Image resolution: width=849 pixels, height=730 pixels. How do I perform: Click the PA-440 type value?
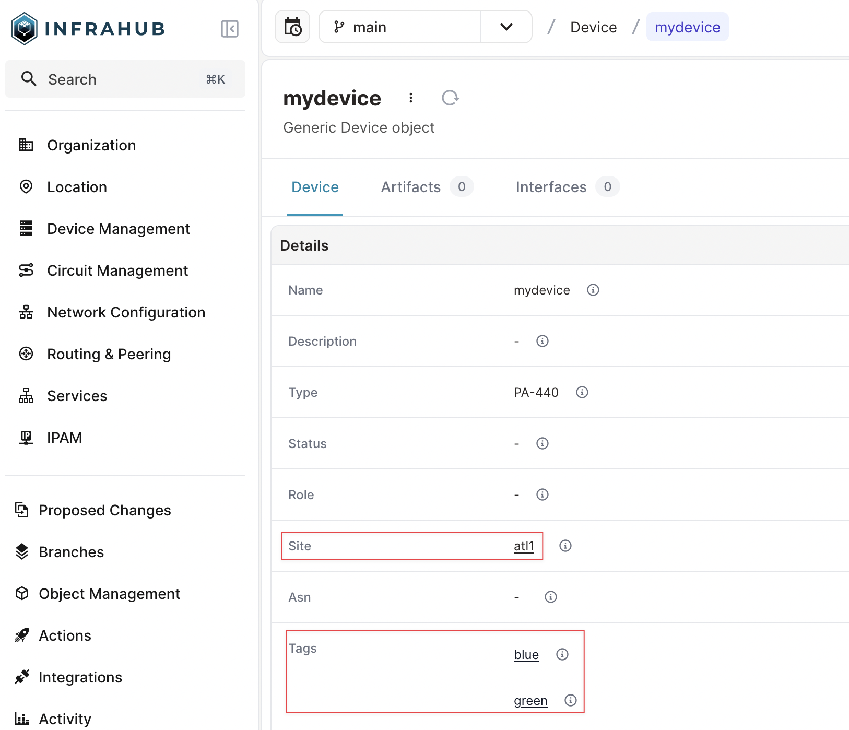click(x=536, y=392)
